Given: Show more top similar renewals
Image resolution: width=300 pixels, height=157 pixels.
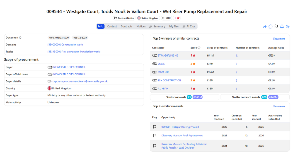Looking at the screenshot, I should point(279,107).
